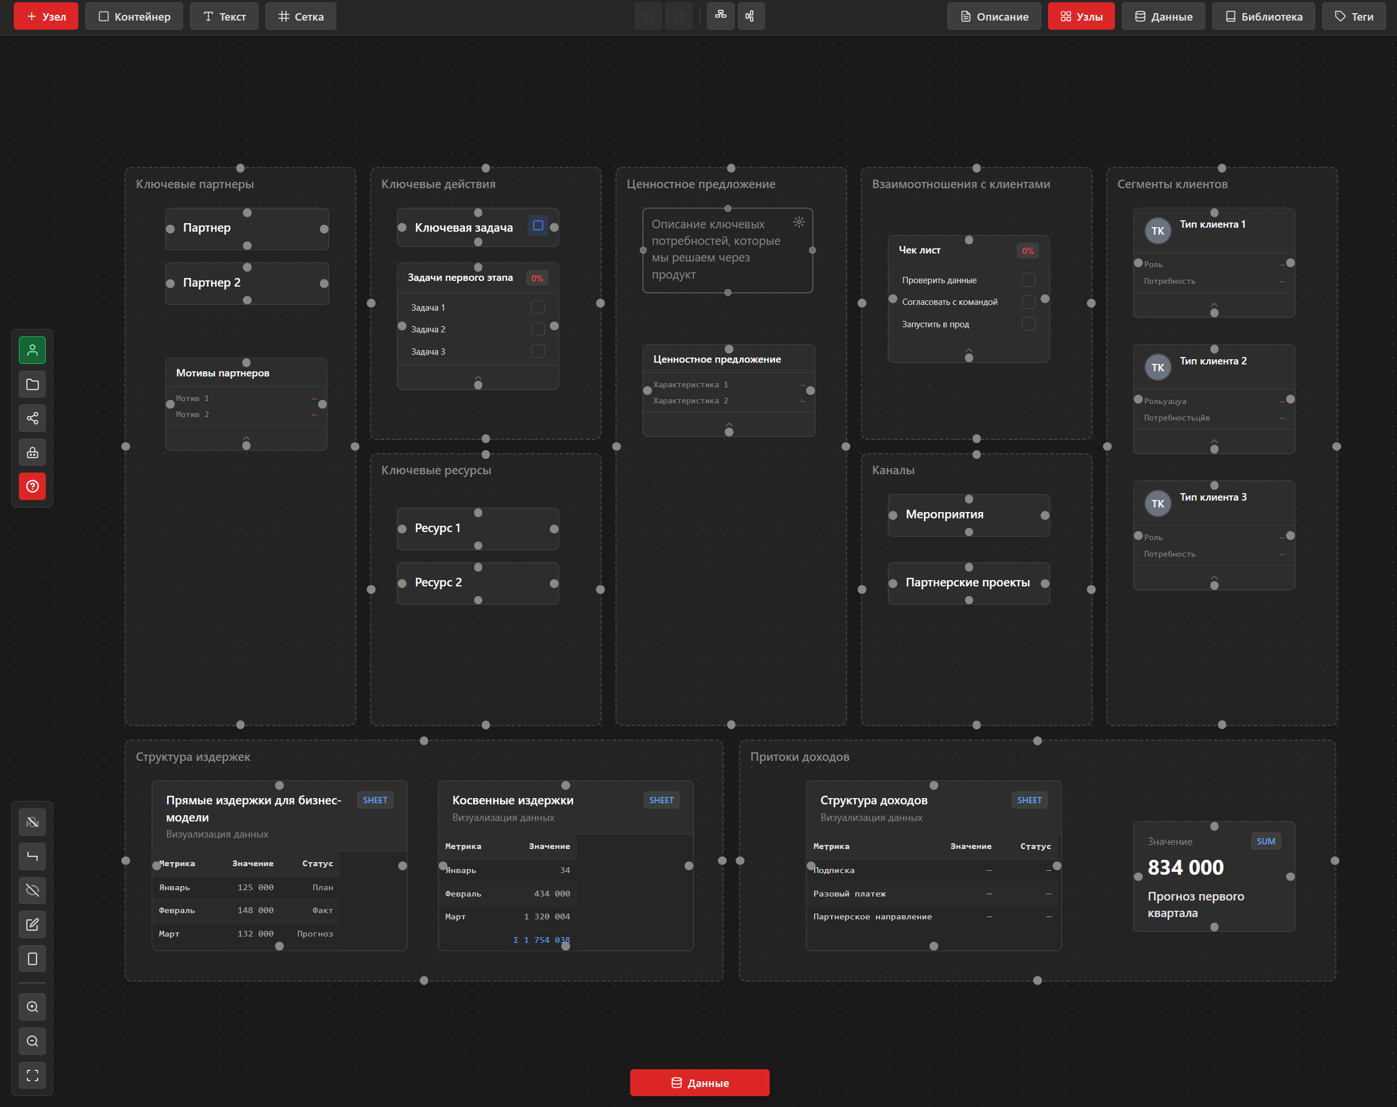Image resolution: width=1397 pixels, height=1107 pixels.
Task: Collapse the Чек лист card chevron
Action: [x=969, y=351]
